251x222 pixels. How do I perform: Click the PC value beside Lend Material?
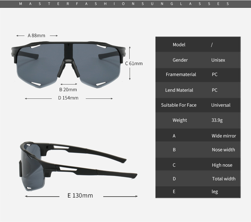click(214, 90)
